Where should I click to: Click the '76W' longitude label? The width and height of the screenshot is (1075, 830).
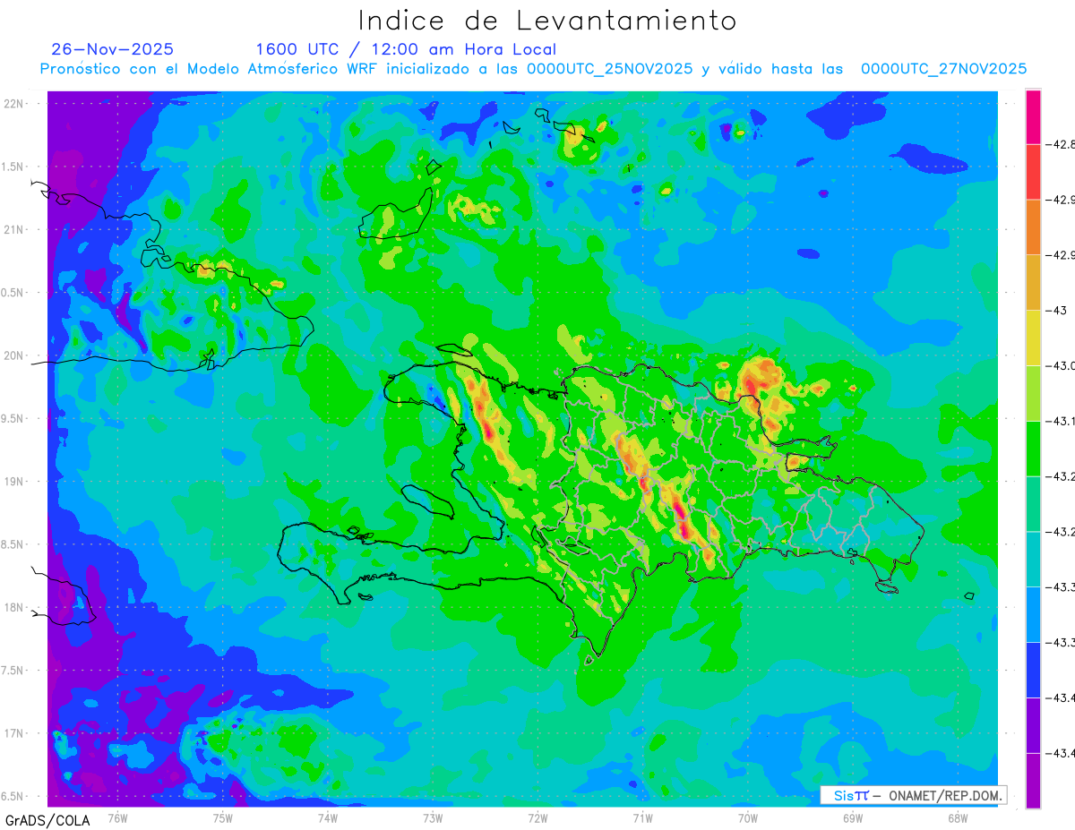click(x=117, y=817)
